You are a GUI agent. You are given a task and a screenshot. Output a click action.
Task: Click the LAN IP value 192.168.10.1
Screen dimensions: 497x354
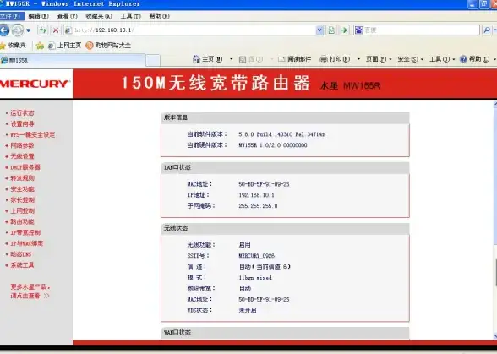256,195
